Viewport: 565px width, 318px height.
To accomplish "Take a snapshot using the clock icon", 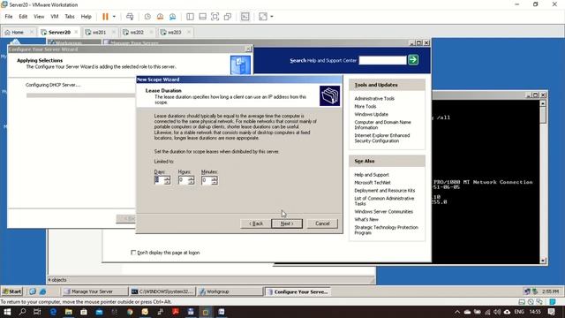I will click(147, 17).
